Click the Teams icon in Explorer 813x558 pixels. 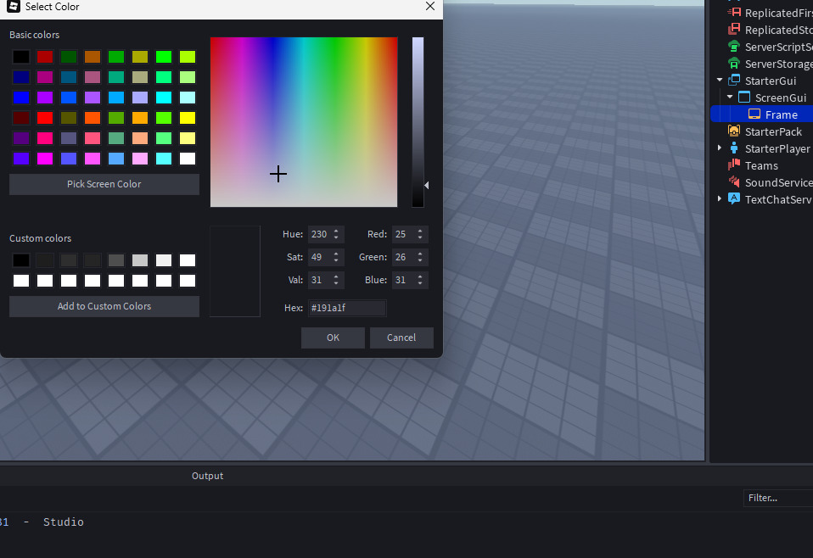tap(734, 165)
